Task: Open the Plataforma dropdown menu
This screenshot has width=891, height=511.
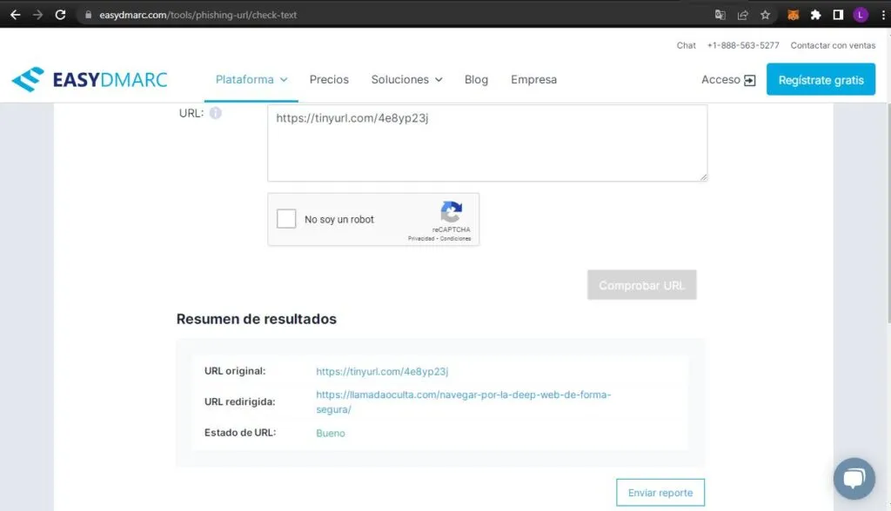Action: 251,79
